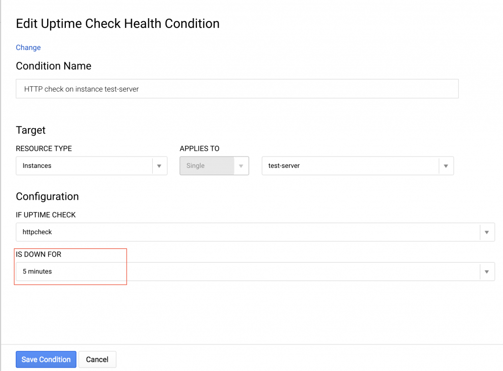Click the Change link
Screen dimensions: 503x371
28,48
